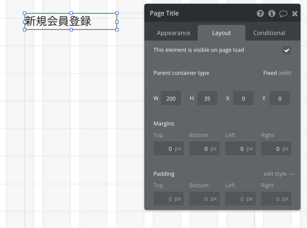Click the info icon in Page Title header
Image resolution: width=307 pixels, height=228 pixels.
point(272,13)
